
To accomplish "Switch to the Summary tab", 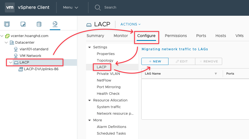I will pyautogui.click(x=95, y=36).
